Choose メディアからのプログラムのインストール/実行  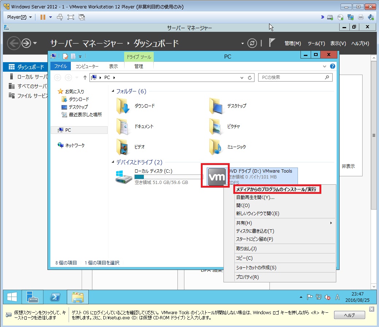tap(277, 189)
